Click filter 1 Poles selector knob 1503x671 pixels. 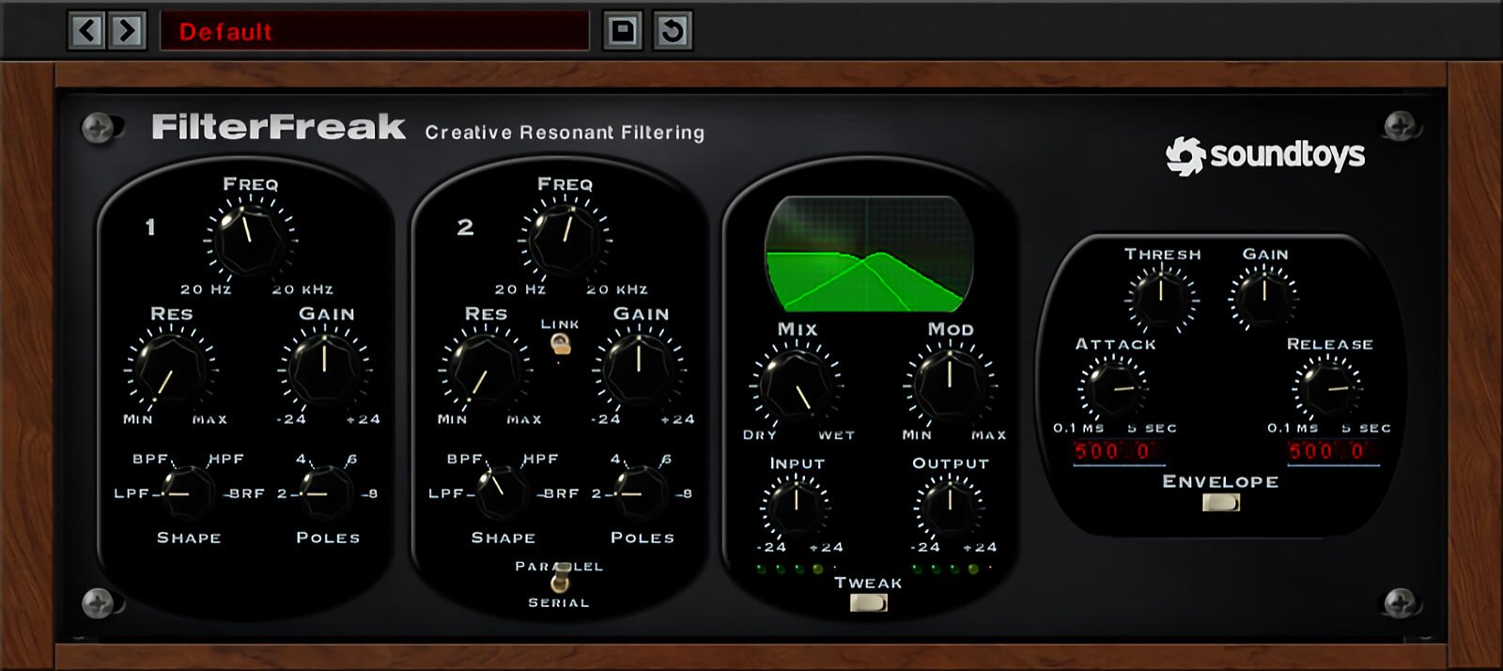tap(327, 492)
